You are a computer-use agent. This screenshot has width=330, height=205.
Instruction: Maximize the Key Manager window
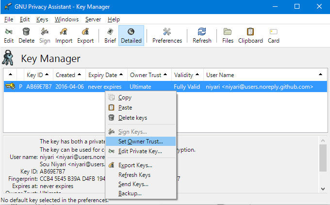pyautogui.click(x=297, y=6)
